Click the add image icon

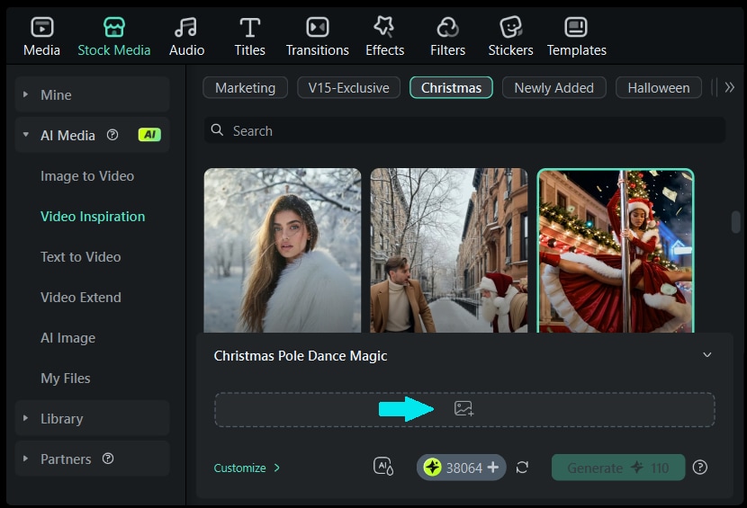pos(463,408)
